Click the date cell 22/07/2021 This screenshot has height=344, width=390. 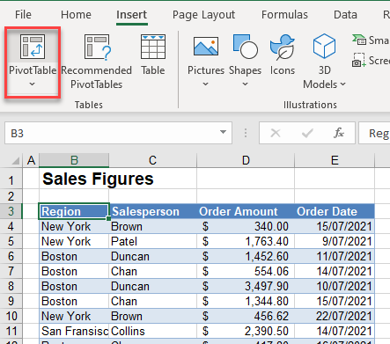(335, 316)
